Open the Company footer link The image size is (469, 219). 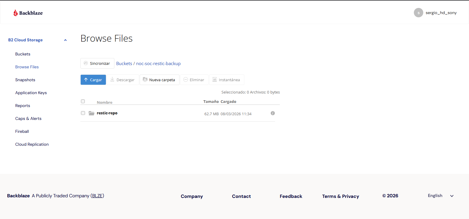(192, 196)
